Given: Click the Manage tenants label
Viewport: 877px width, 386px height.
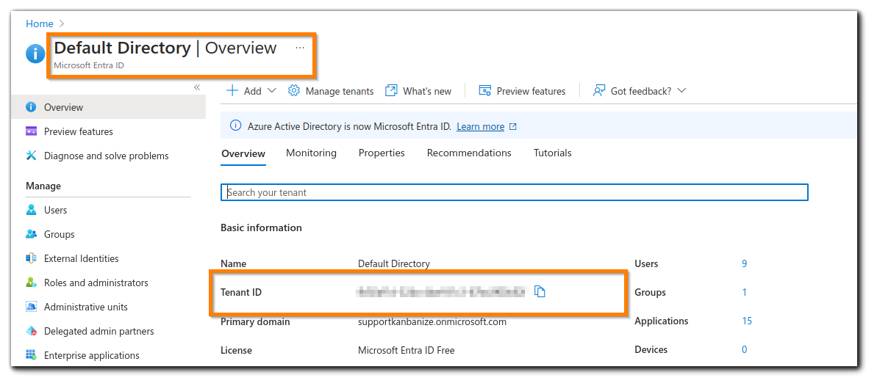Looking at the screenshot, I should pyautogui.click(x=340, y=91).
